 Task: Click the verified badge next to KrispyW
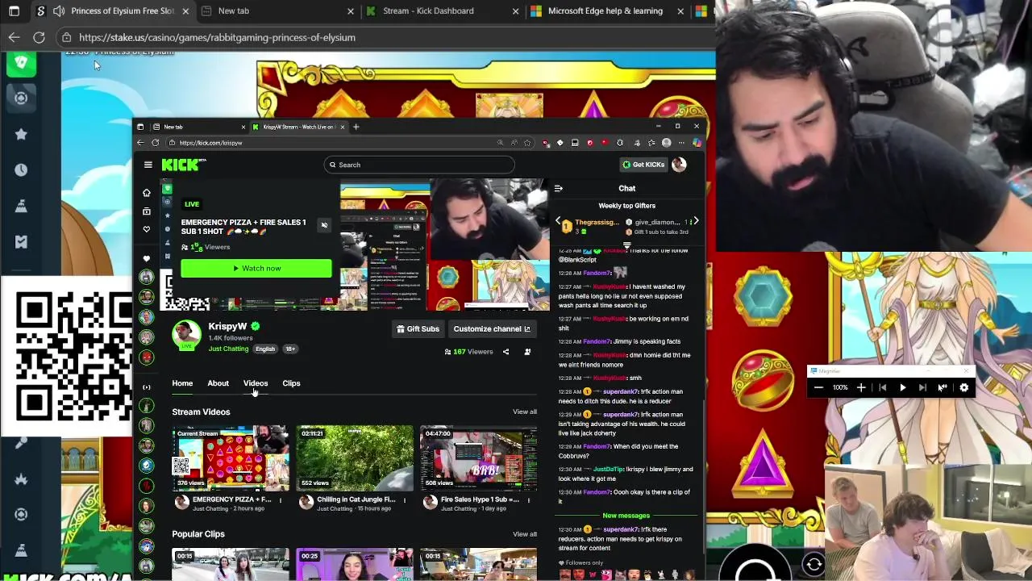[x=255, y=326]
